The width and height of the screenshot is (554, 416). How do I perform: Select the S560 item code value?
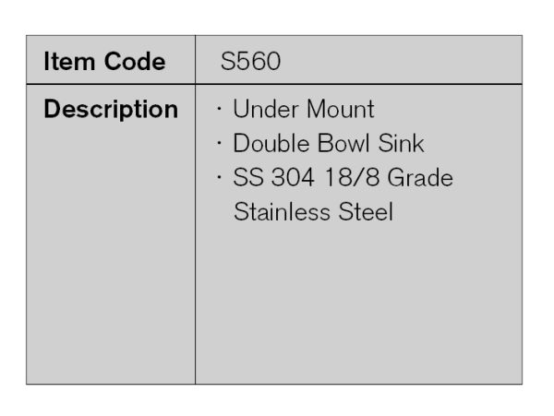[x=250, y=62]
